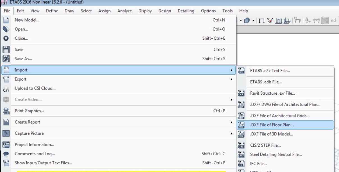The width and height of the screenshot is (339, 172).
Task: Click the Save floppy disk icon
Action: tap(6, 50)
